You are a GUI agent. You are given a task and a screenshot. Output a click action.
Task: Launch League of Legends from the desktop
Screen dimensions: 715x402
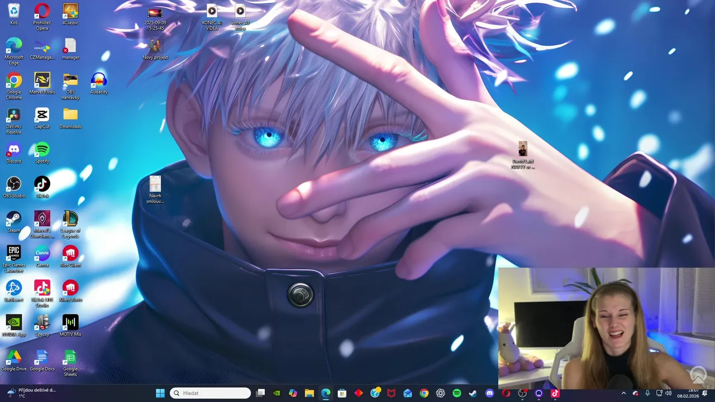pyautogui.click(x=70, y=224)
